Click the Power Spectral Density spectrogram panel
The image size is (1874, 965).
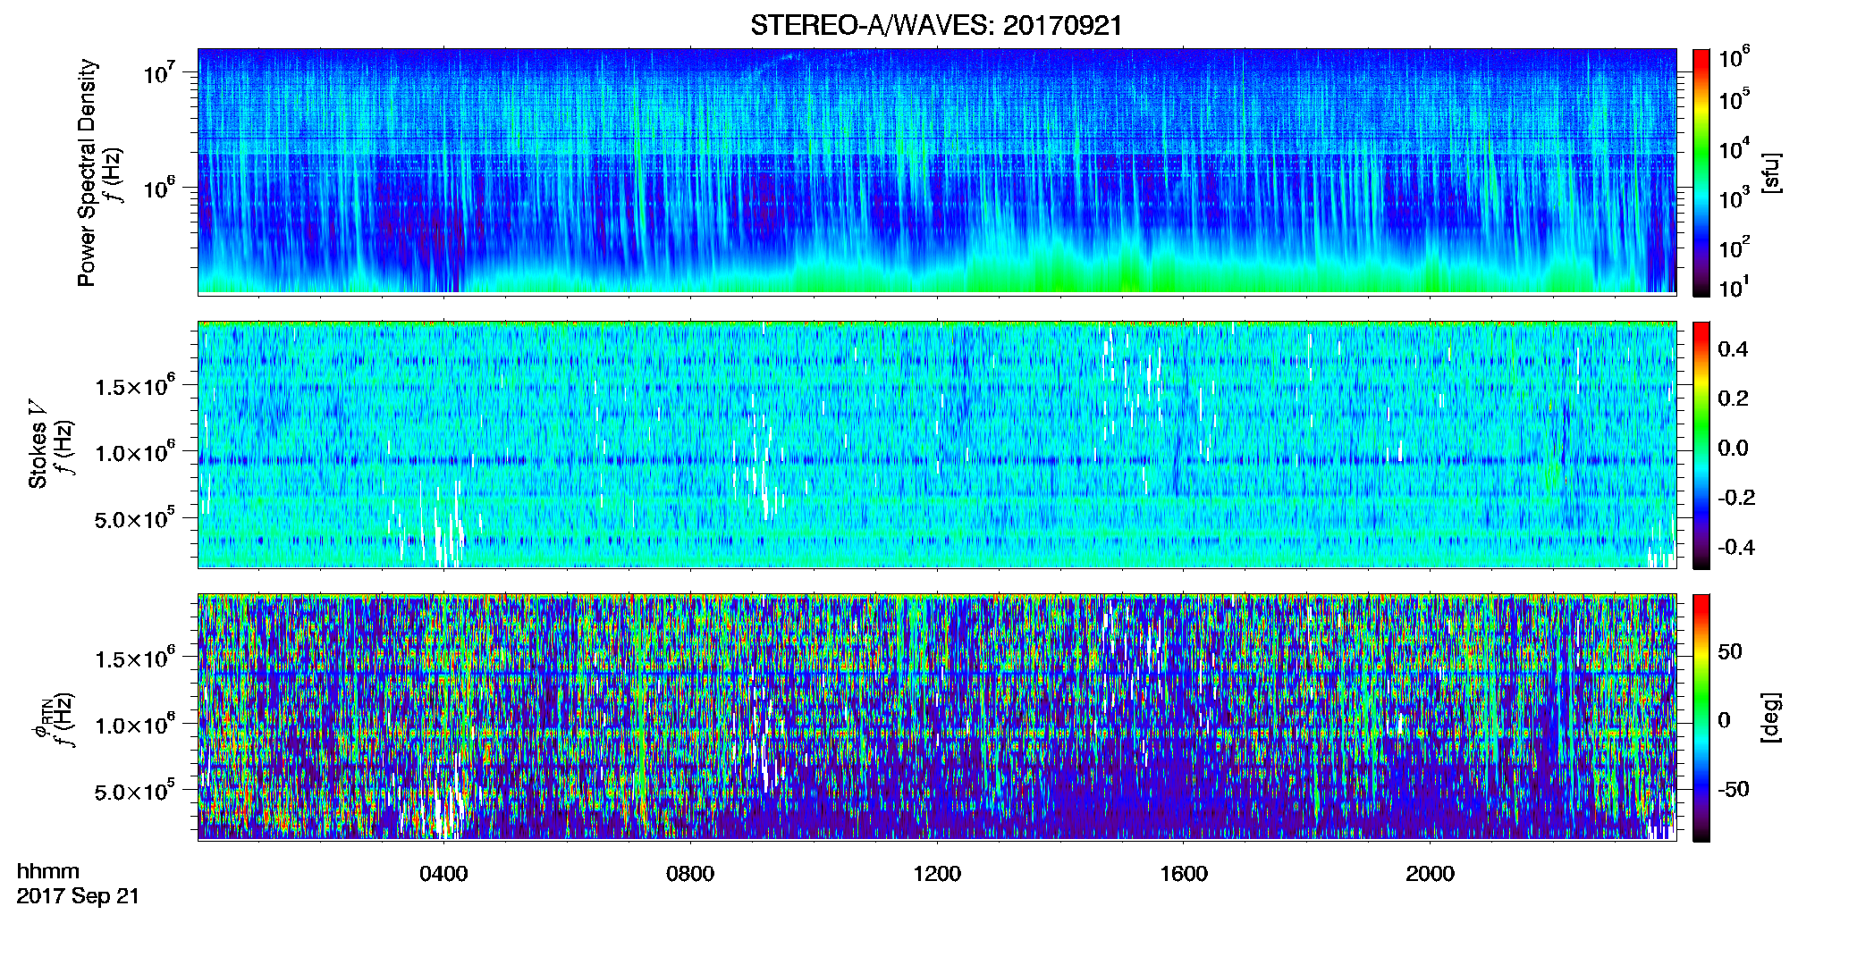[x=937, y=171]
